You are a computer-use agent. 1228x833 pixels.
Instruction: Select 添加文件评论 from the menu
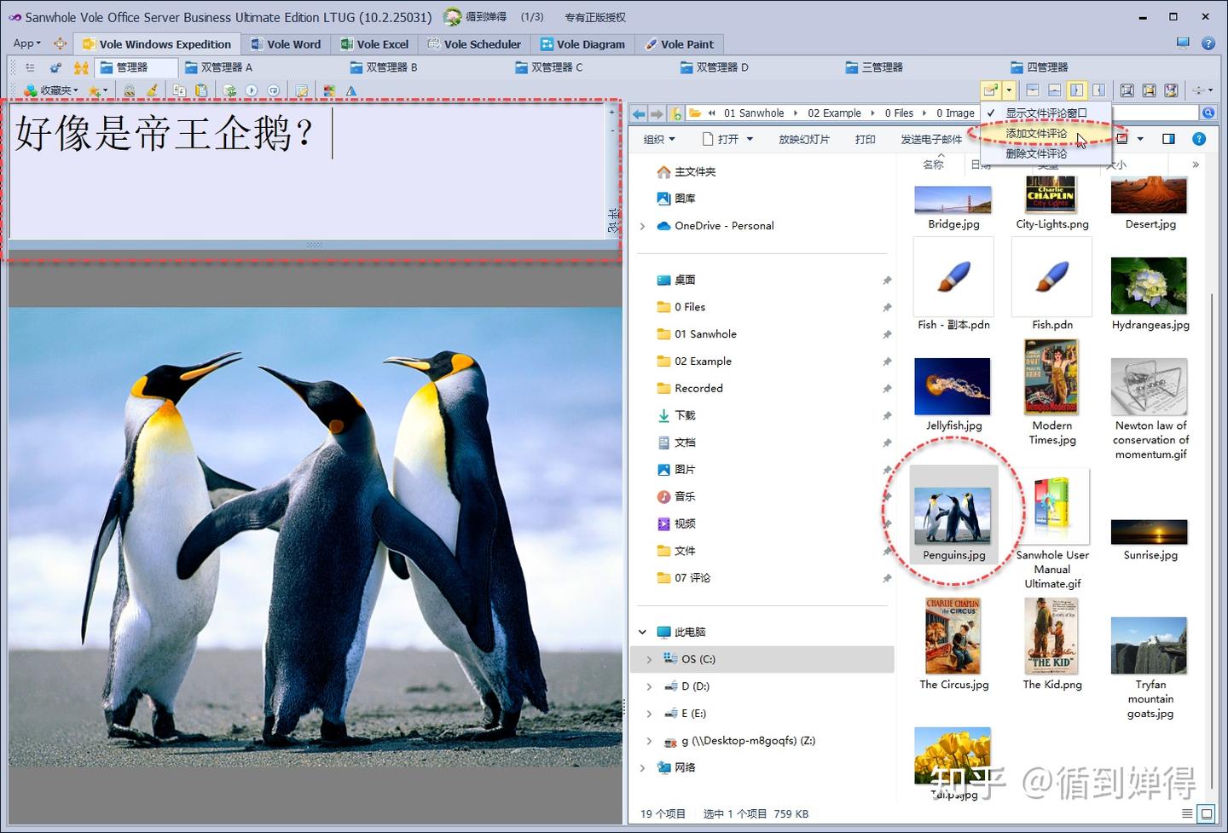click(x=1034, y=135)
